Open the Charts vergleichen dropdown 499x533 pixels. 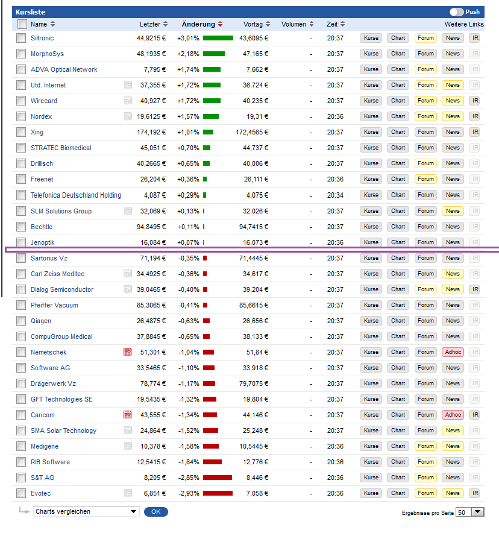(86, 511)
